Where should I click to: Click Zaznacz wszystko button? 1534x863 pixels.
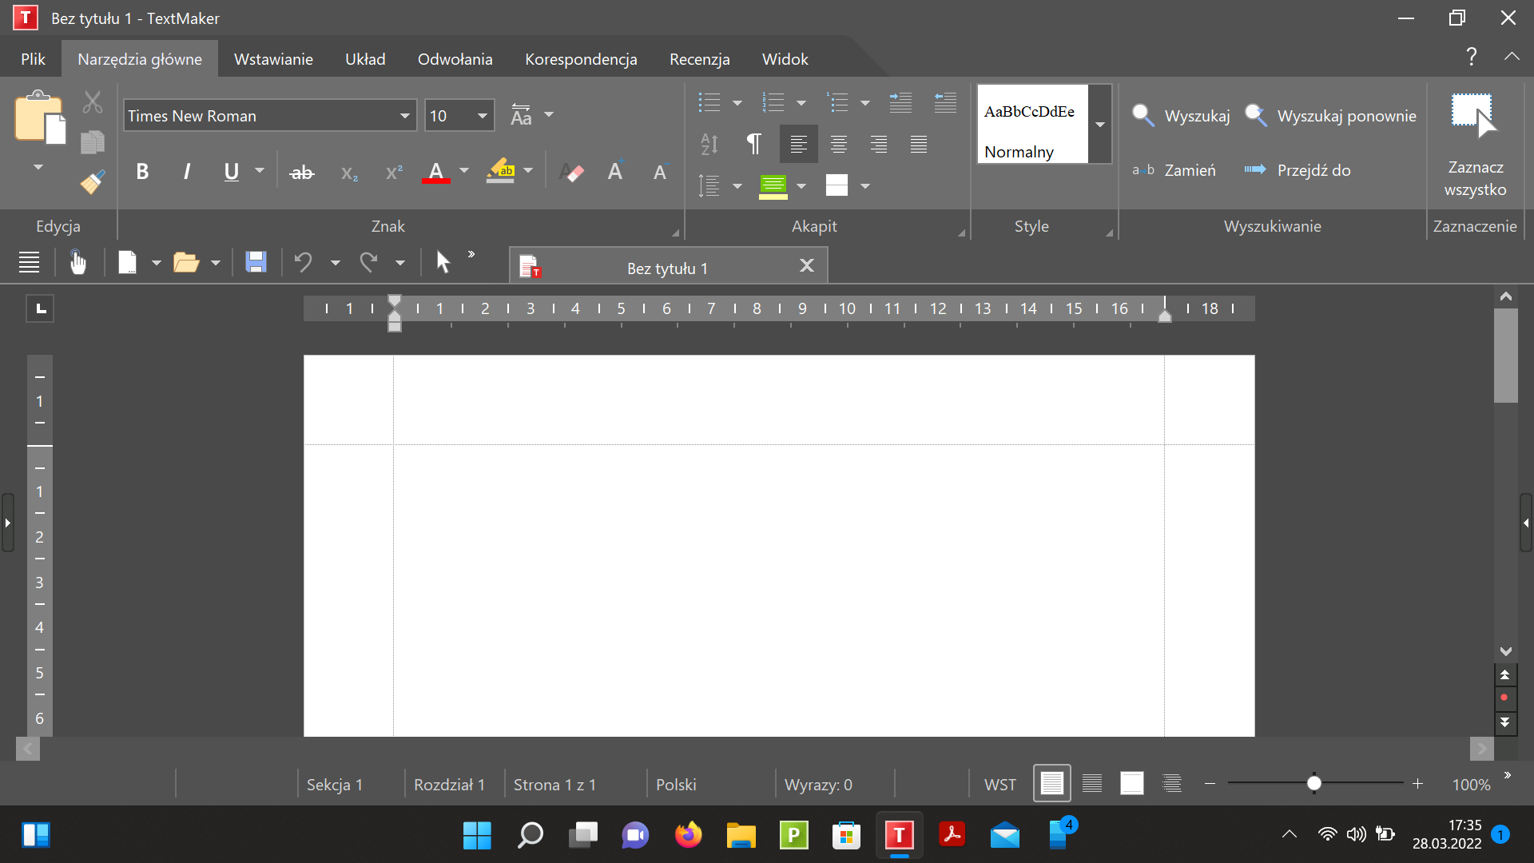click(x=1475, y=144)
